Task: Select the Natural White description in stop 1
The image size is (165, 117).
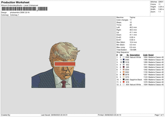Action: (x=135, y=57)
